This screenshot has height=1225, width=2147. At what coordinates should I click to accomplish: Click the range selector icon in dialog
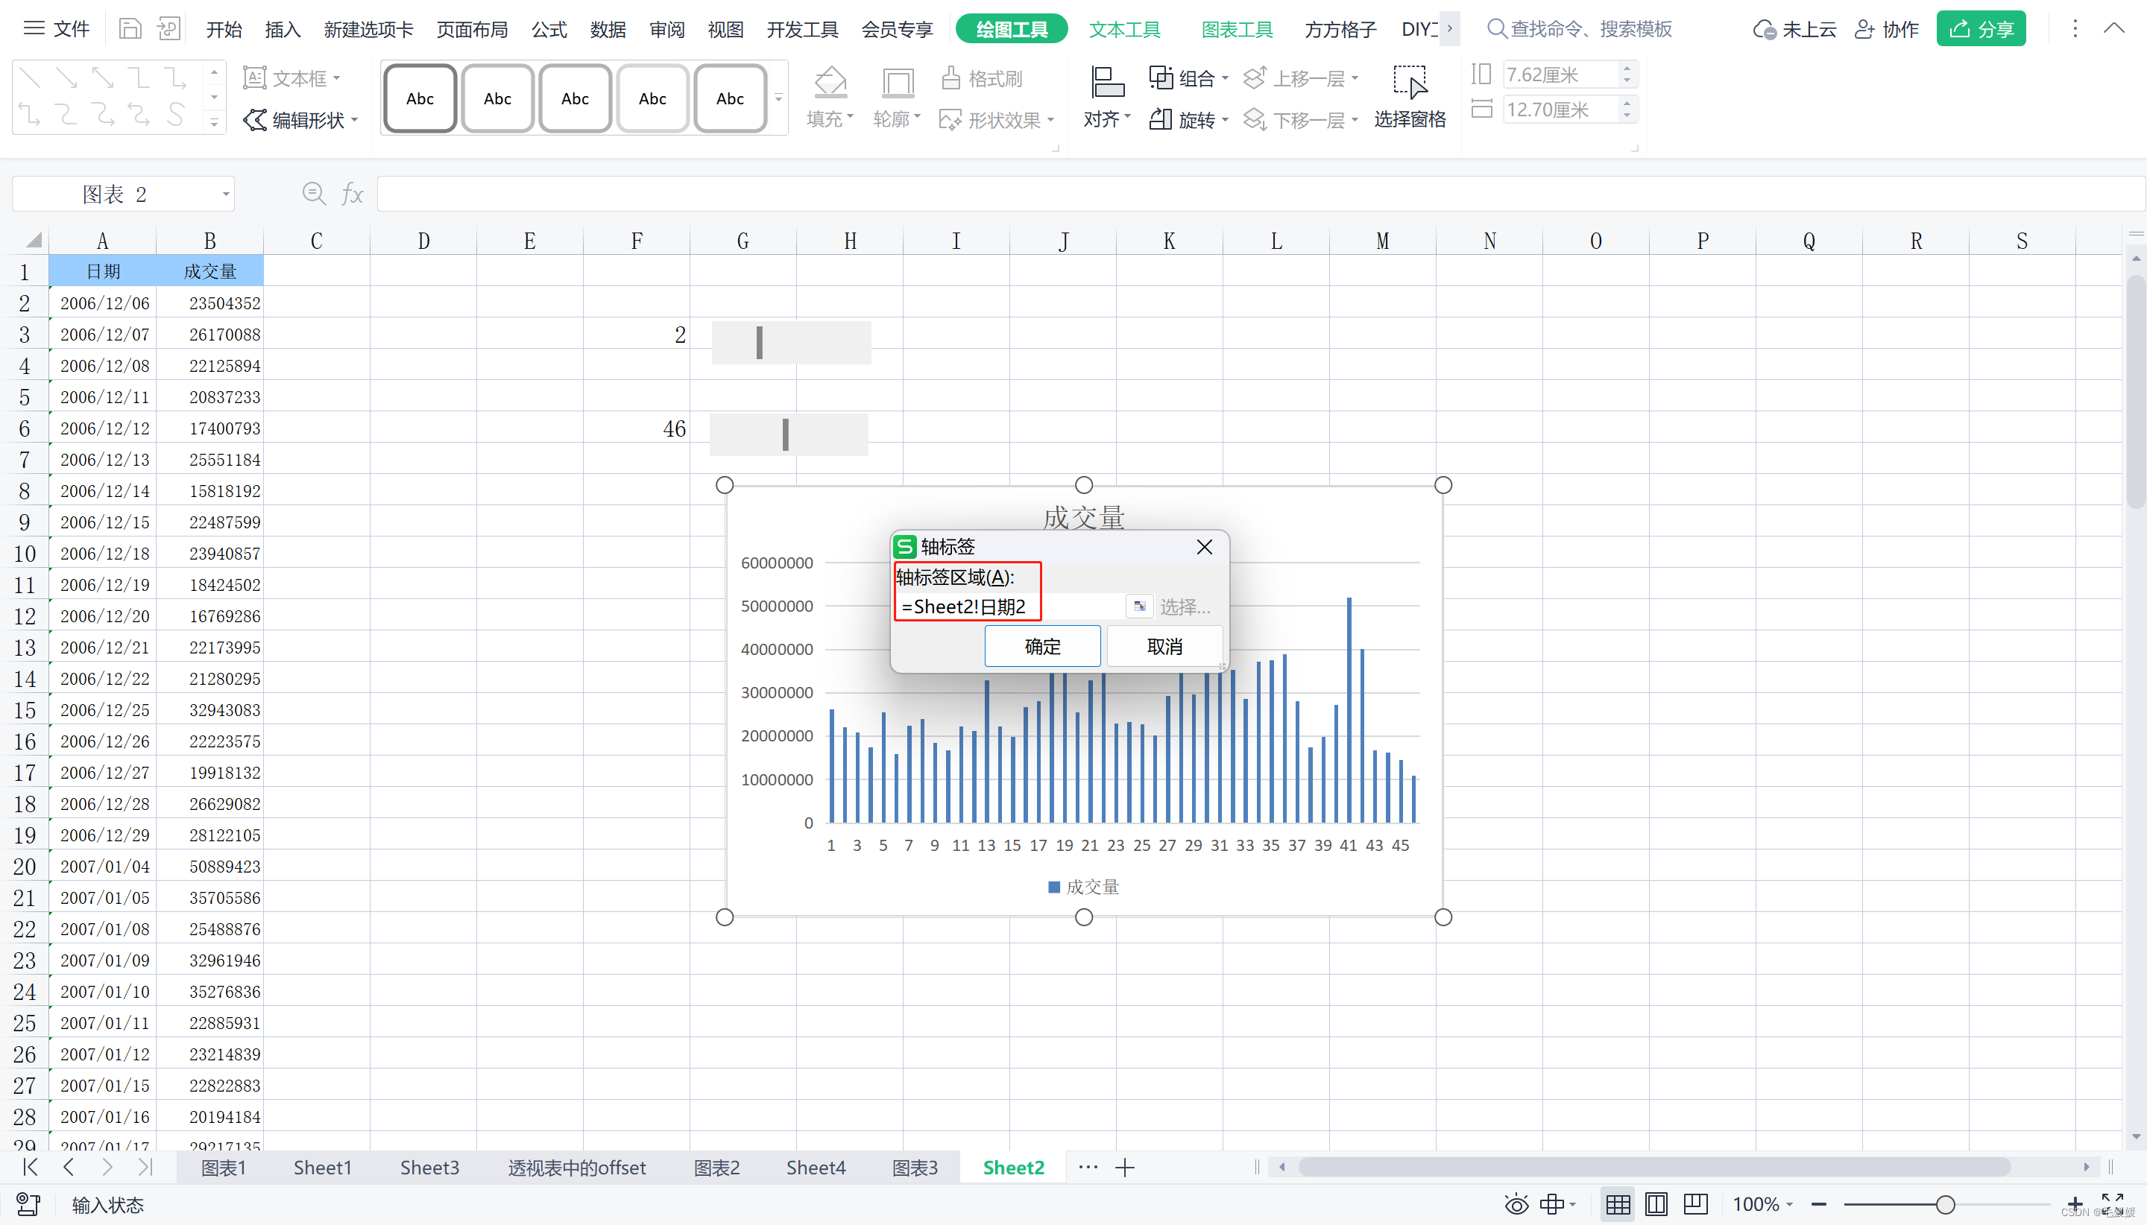tap(1140, 606)
